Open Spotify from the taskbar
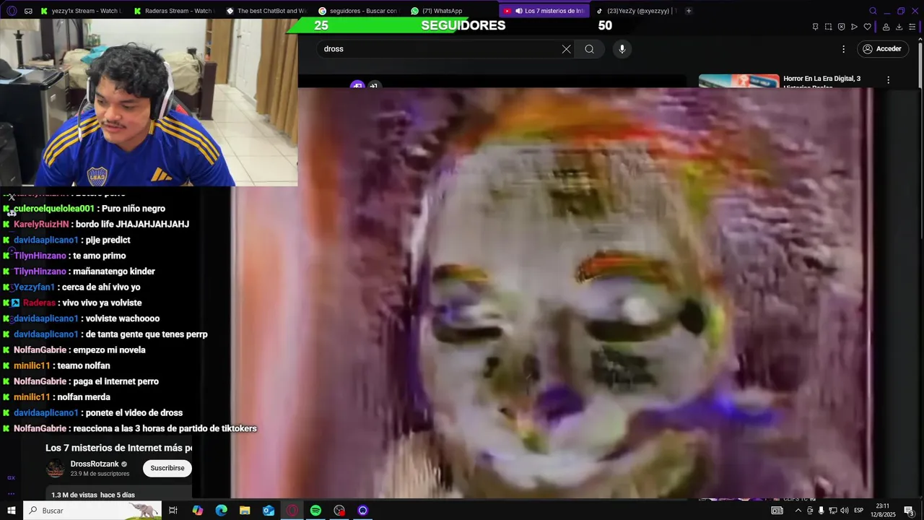 pos(315,511)
